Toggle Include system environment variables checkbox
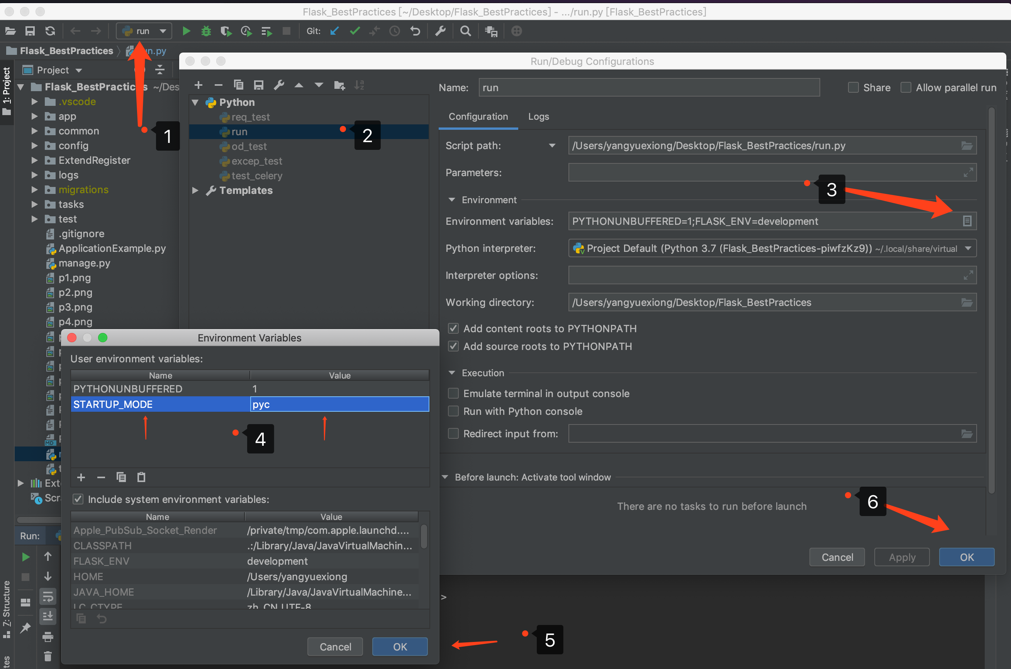Viewport: 1011px width, 669px height. pyautogui.click(x=78, y=499)
